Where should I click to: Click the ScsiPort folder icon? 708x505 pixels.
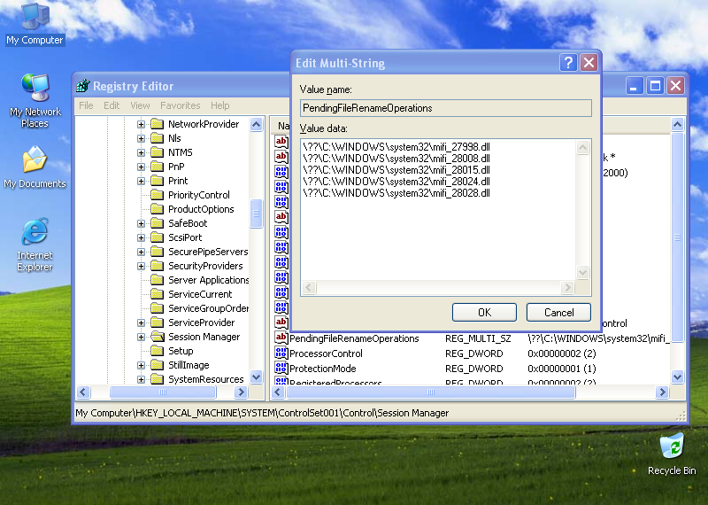[157, 237]
